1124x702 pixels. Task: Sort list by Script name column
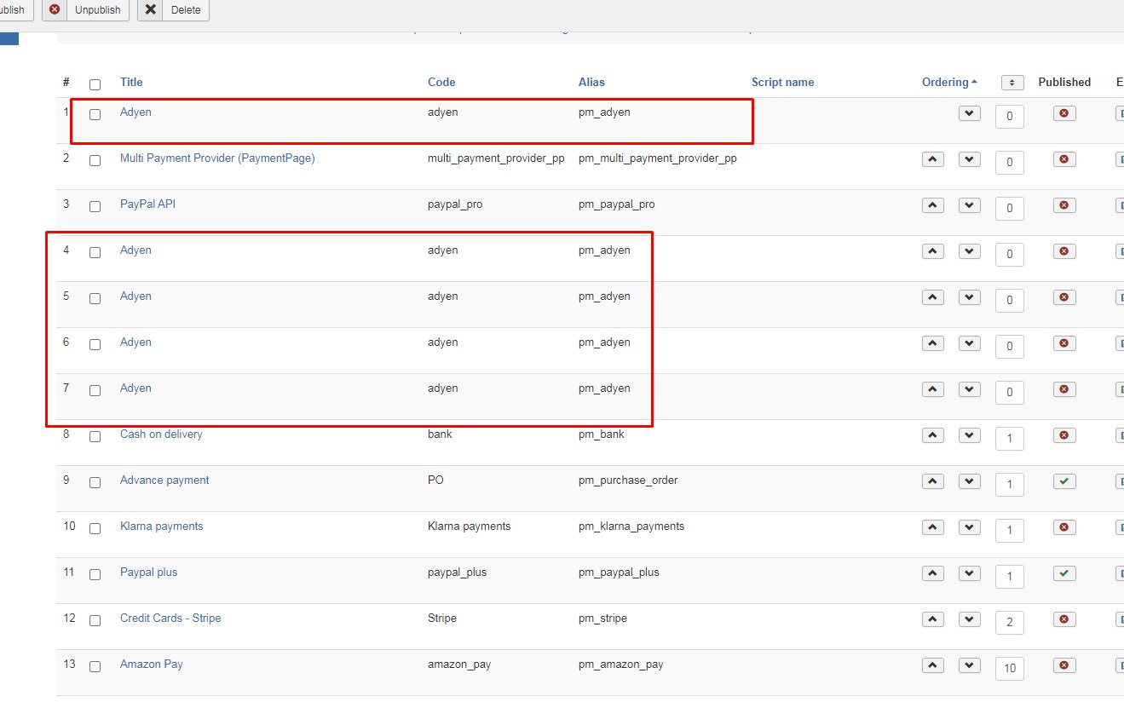pos(782,83)
